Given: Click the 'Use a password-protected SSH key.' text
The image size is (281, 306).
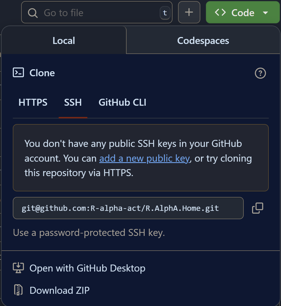Looking at the screenshot, I should tap(89, 233).
